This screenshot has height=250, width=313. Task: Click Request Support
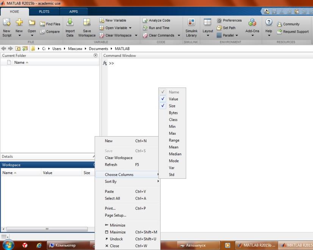pyautogui.click(x=293, y=31)
